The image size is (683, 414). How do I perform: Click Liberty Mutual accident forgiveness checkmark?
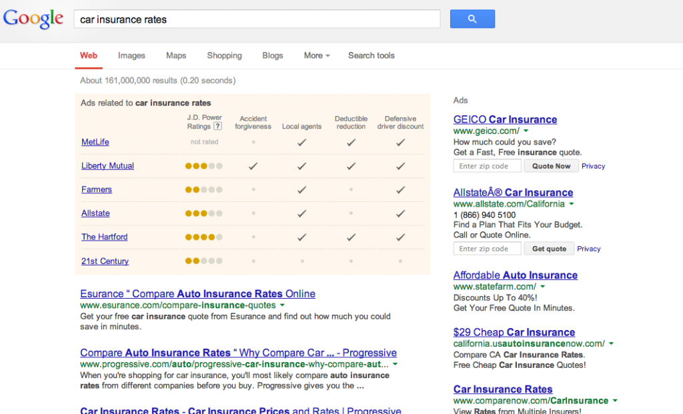coord(253,166)
